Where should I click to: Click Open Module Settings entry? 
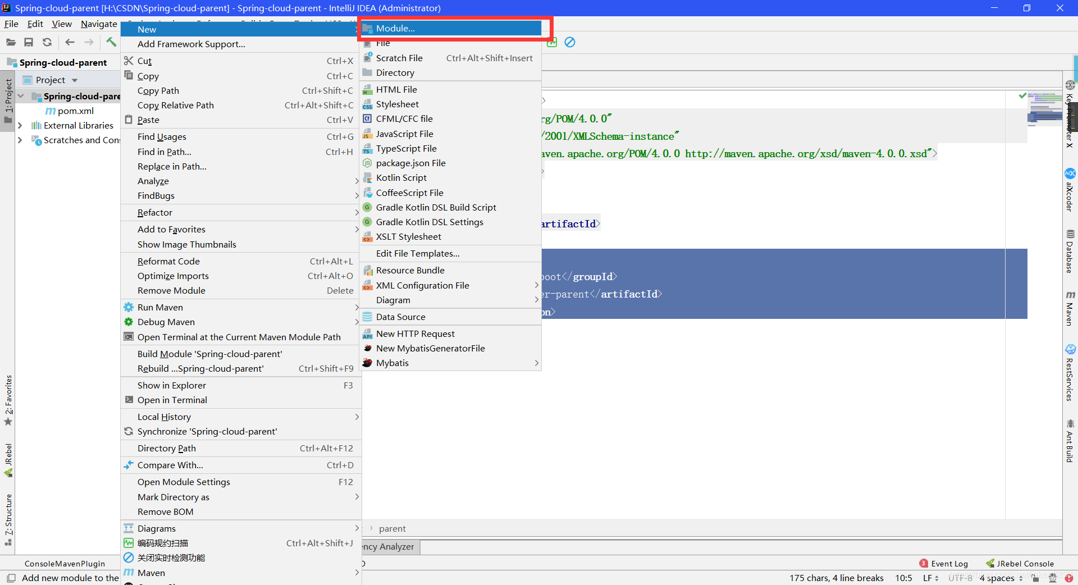[240, 482]
